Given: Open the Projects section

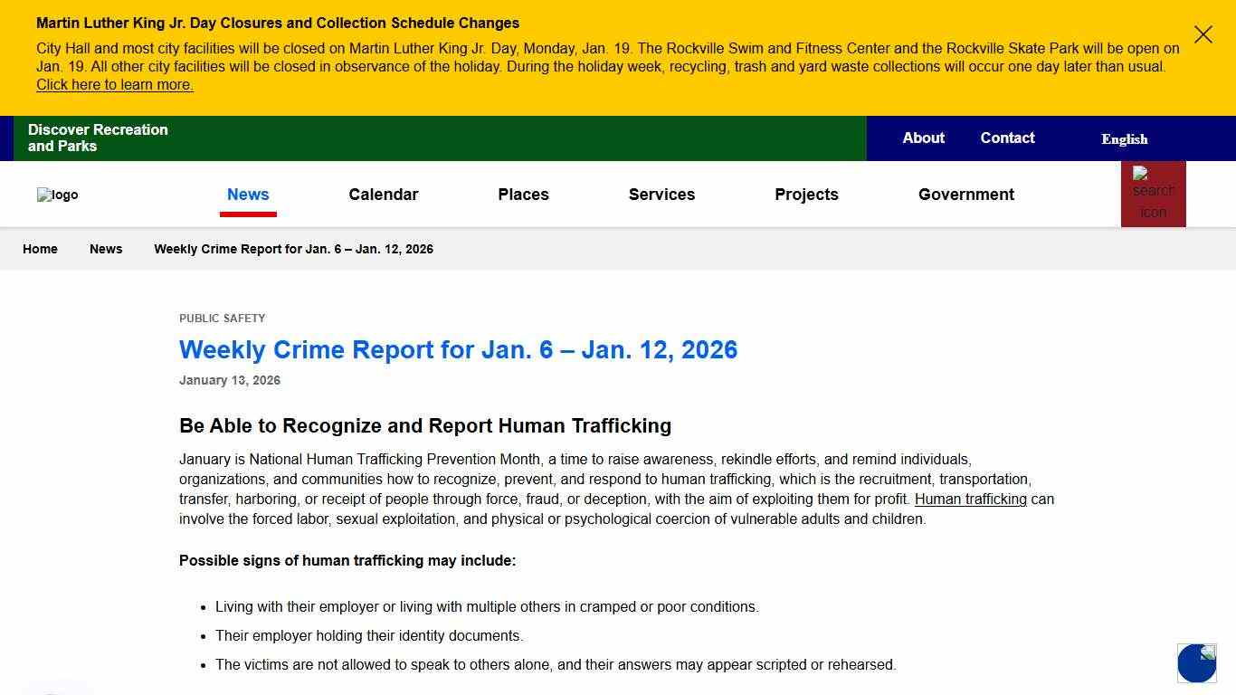Looking at the screenshot, I should click(x=806, y=194).
